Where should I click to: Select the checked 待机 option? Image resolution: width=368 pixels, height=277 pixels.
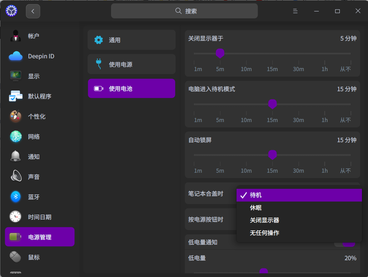point(299,195)
